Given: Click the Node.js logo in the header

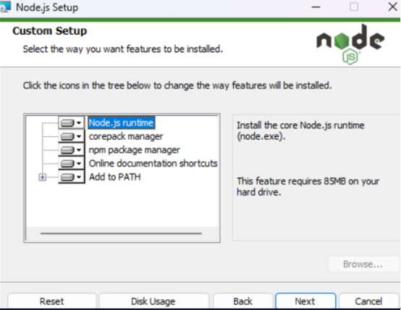Looking at the screenshot, I should coord(350,44).
